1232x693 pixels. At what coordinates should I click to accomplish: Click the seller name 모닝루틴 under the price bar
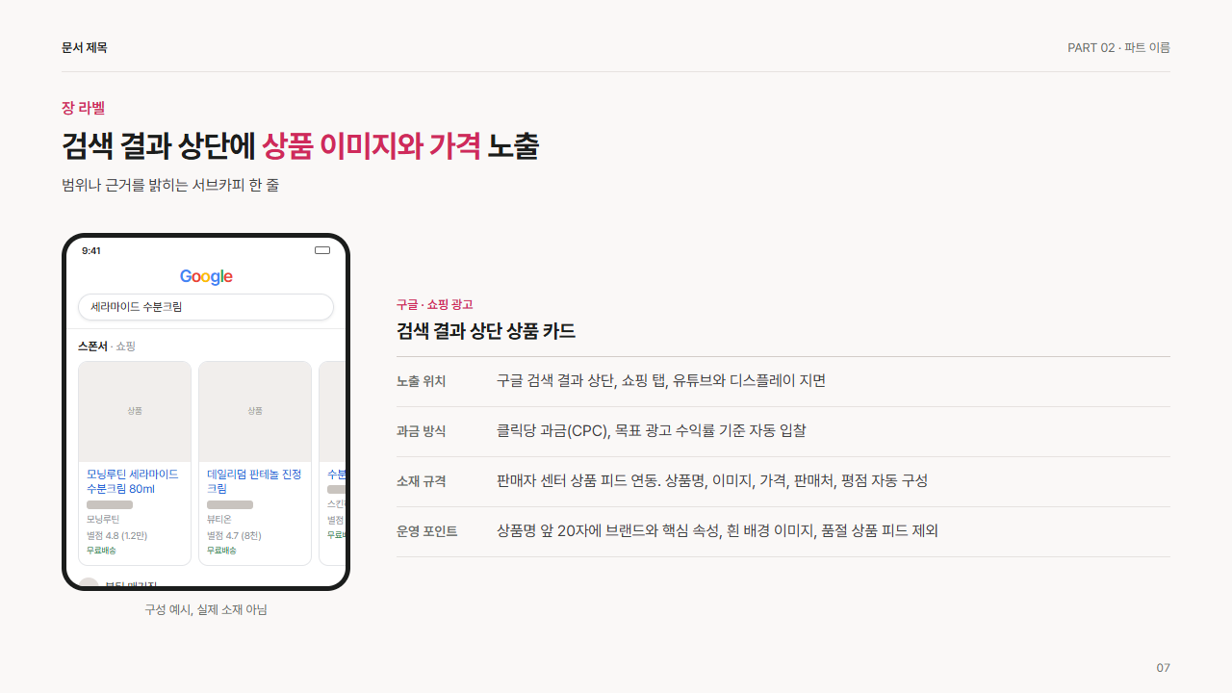103,520
